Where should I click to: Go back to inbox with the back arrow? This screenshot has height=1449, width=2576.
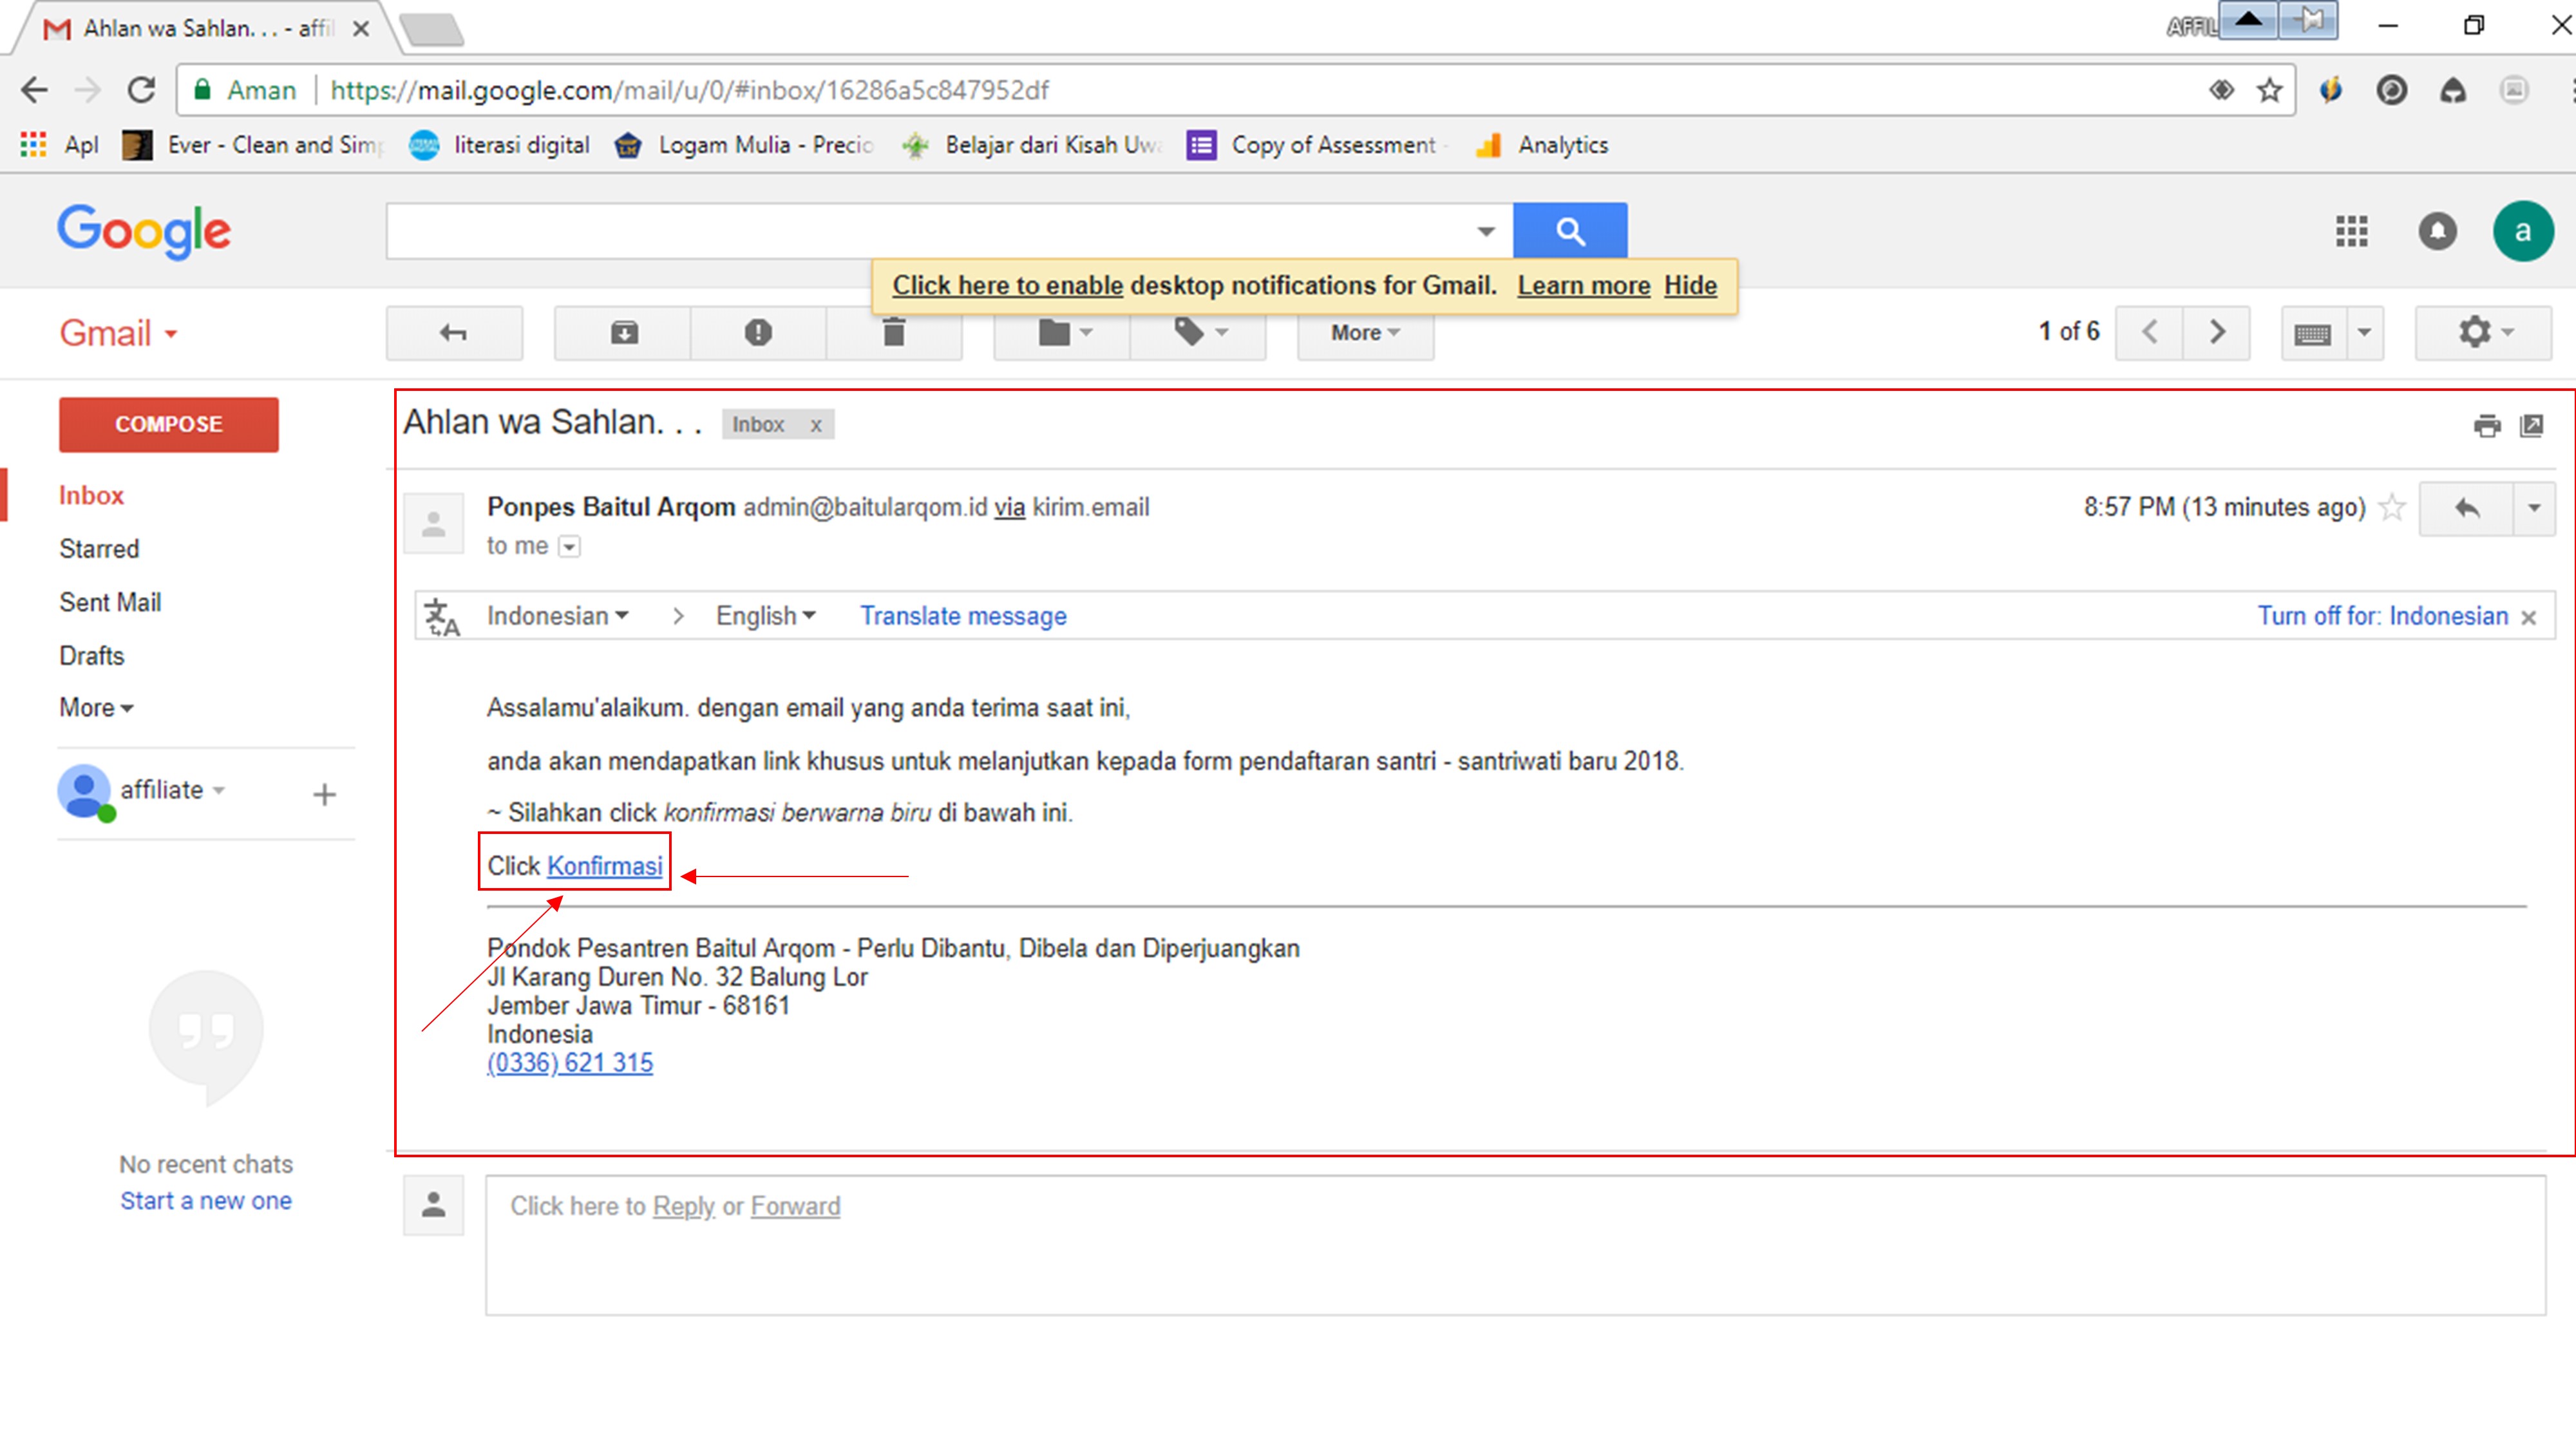pos(454,332)
